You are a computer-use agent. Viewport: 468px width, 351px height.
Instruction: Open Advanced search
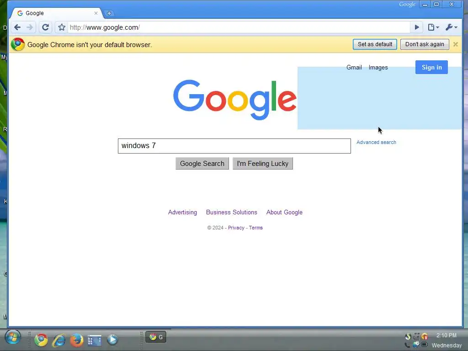click(x=376, y=143)
